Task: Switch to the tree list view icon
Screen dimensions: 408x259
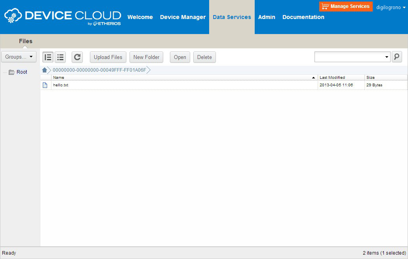Action: pos(48,57)
